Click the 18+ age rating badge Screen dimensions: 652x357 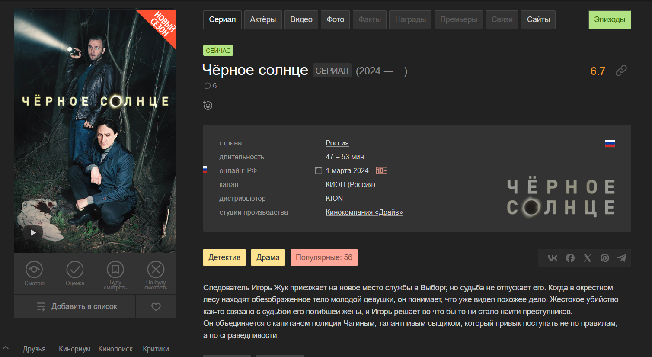coord(382,170)
